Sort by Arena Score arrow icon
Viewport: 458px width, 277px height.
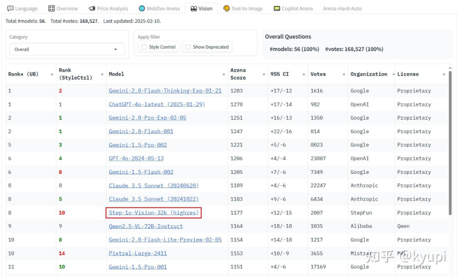(x=264, y=74)
